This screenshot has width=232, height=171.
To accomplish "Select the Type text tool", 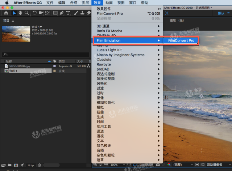I will pos(68,13).
